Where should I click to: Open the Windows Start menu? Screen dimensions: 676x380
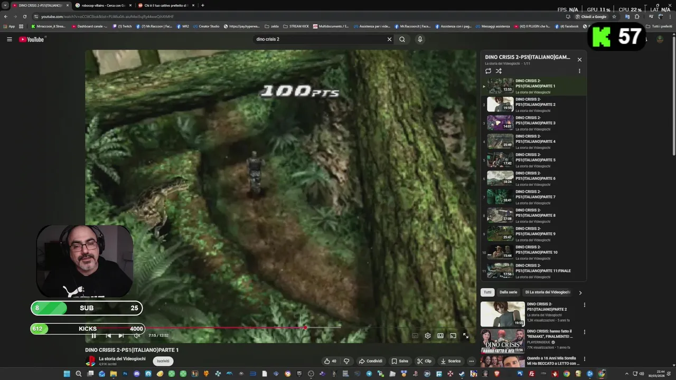(x=67, y=374)
